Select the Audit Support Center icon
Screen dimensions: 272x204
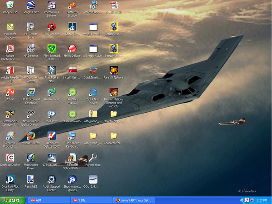(52, 179)
